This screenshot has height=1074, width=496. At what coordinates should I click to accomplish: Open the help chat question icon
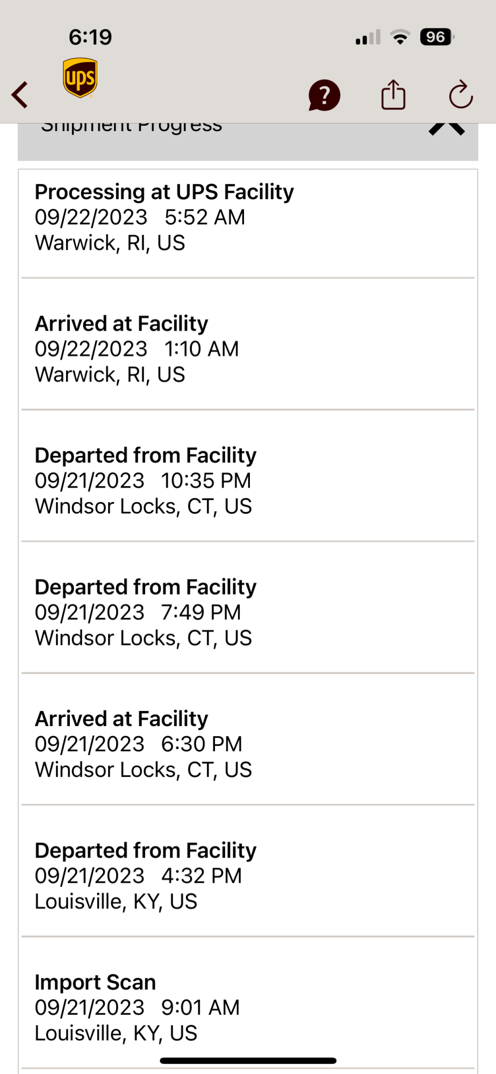[x=324, y=95]
